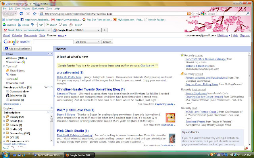Click the Stumble! toolbar button

pos(10,25)
